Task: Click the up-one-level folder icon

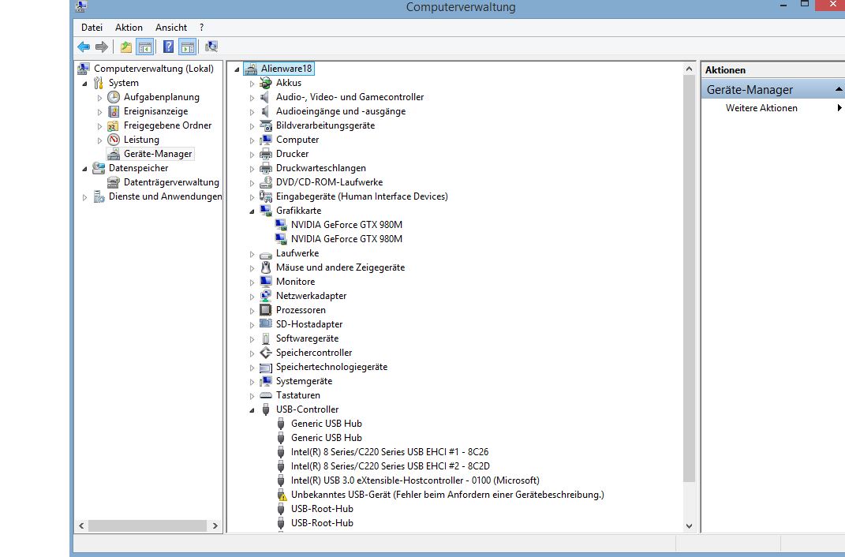Action: click(125, 47)
